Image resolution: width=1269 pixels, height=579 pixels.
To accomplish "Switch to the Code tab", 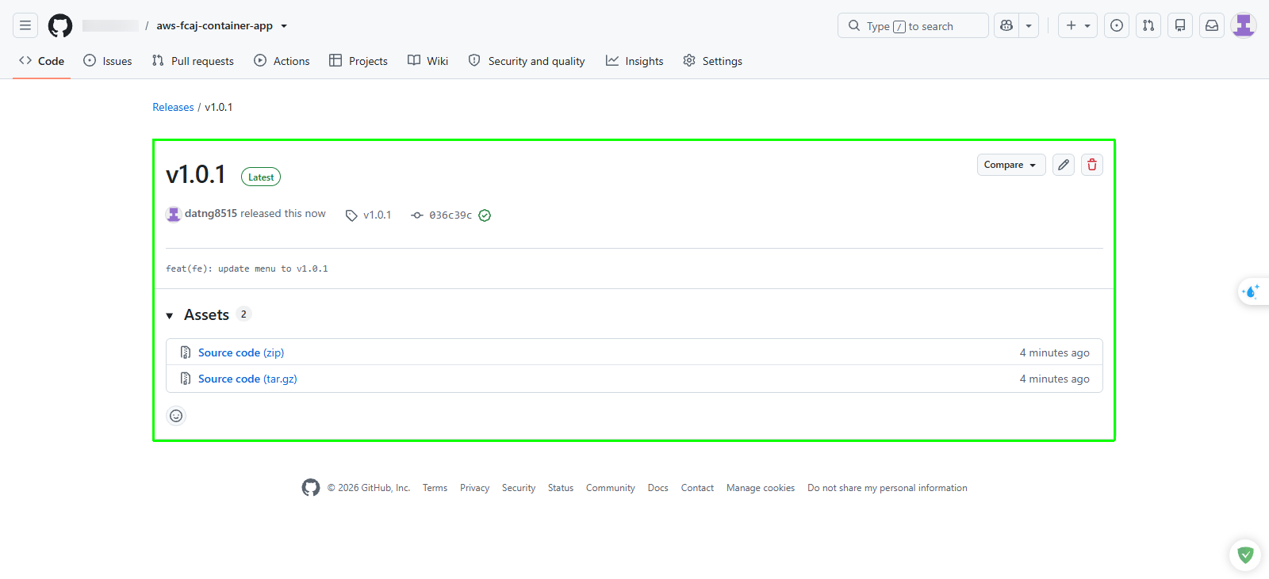I will click(42, 61).
